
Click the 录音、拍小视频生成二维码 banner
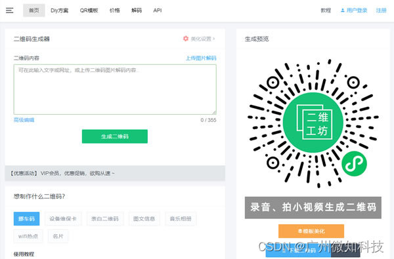coord(313,208)
